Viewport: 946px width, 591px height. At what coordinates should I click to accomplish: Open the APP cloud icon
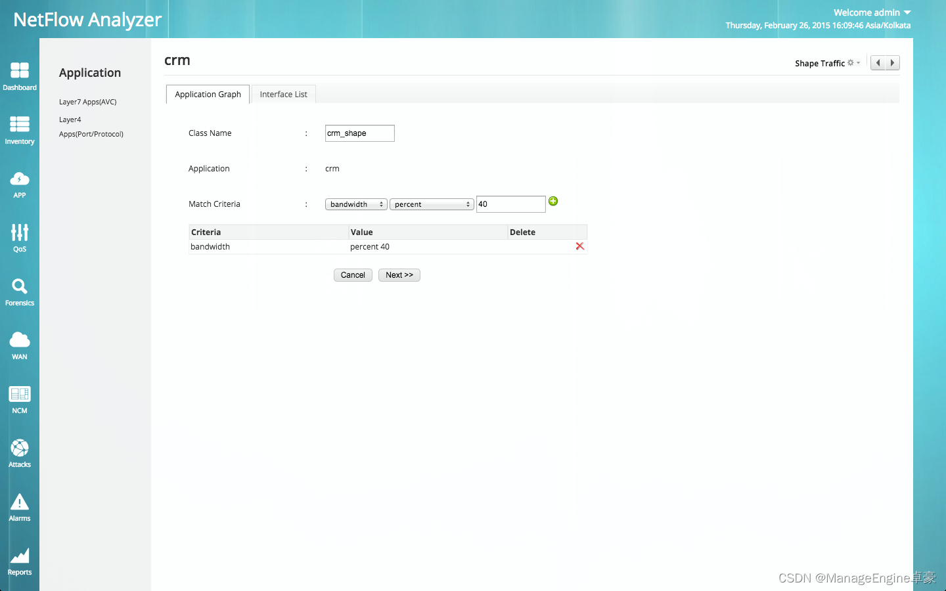coord(20,179)
